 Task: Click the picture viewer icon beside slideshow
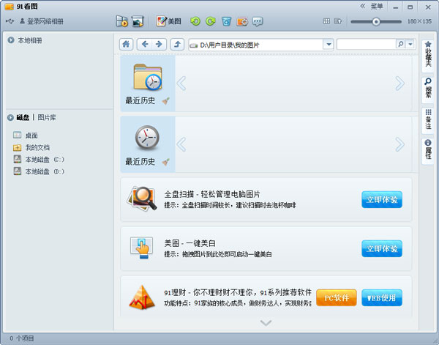click(x=138, y=21)
